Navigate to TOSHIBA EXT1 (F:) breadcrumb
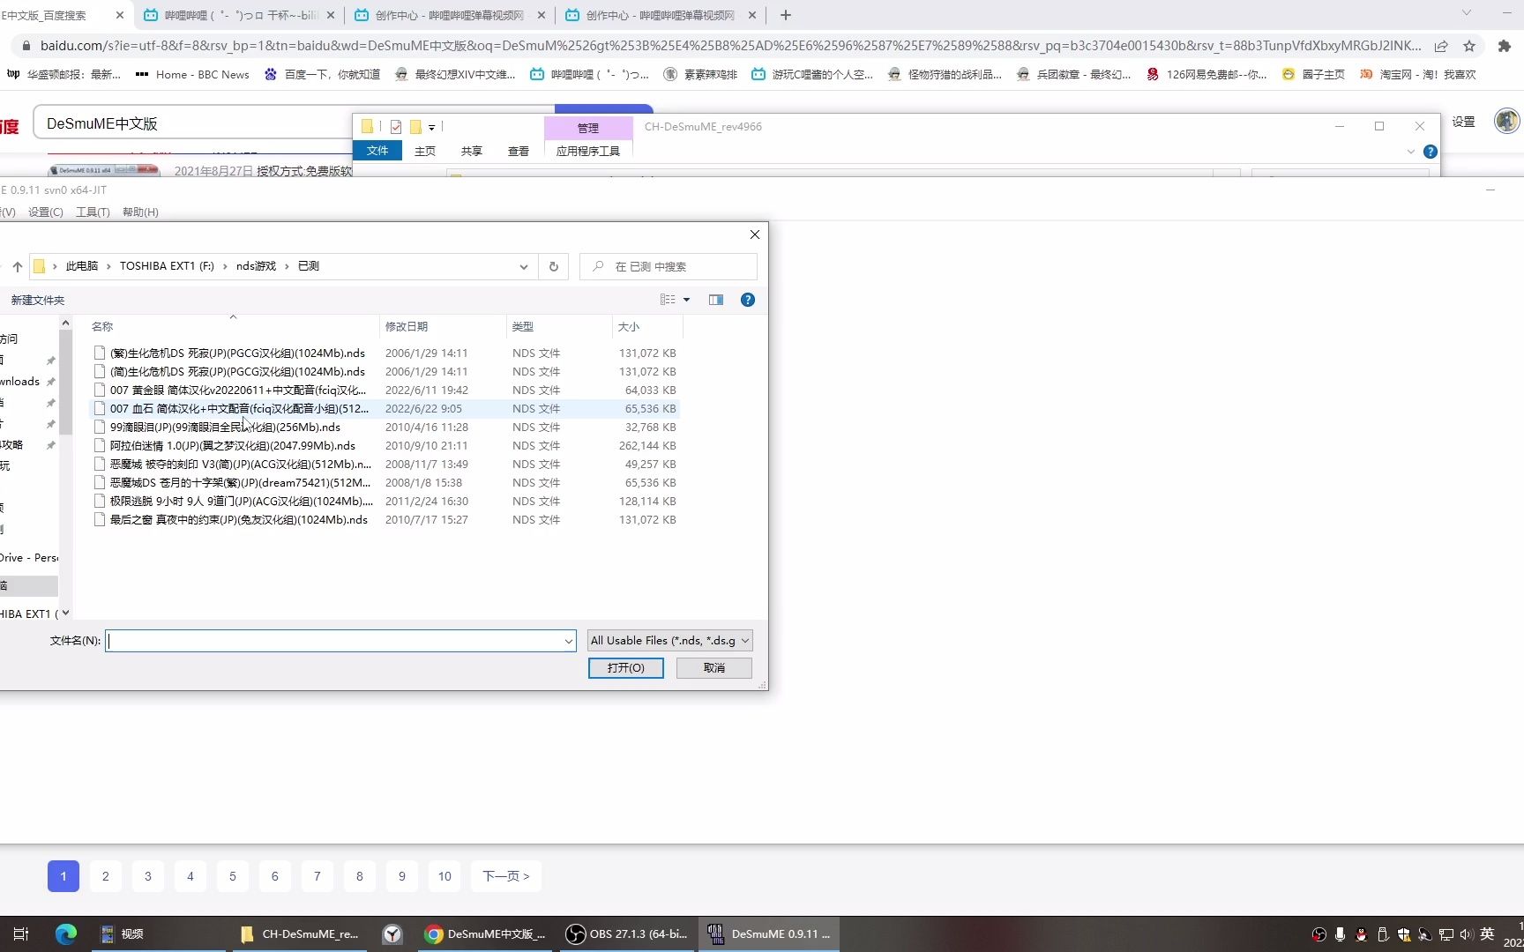Screen dimensions: 1524x952 pos(167,266)
